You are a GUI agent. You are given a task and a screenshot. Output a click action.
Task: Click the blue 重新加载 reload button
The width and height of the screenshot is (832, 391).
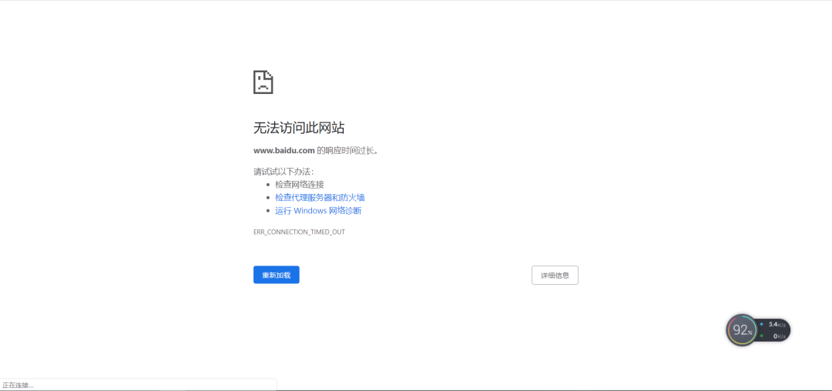point(276,275)
